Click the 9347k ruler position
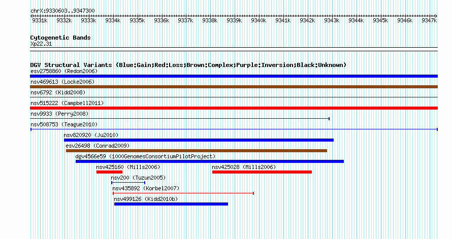 pos(429,20)
